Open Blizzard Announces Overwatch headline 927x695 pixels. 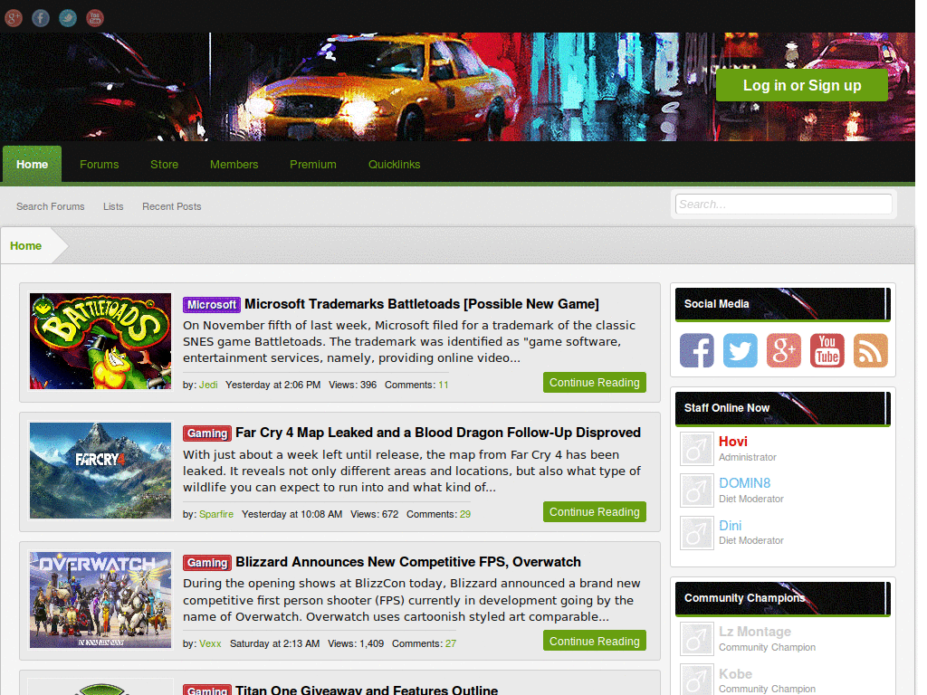pyautogui.click(x=408, y=561)
